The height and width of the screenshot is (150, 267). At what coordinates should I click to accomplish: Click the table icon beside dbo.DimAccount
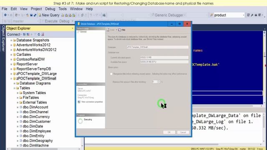point(20,107)
